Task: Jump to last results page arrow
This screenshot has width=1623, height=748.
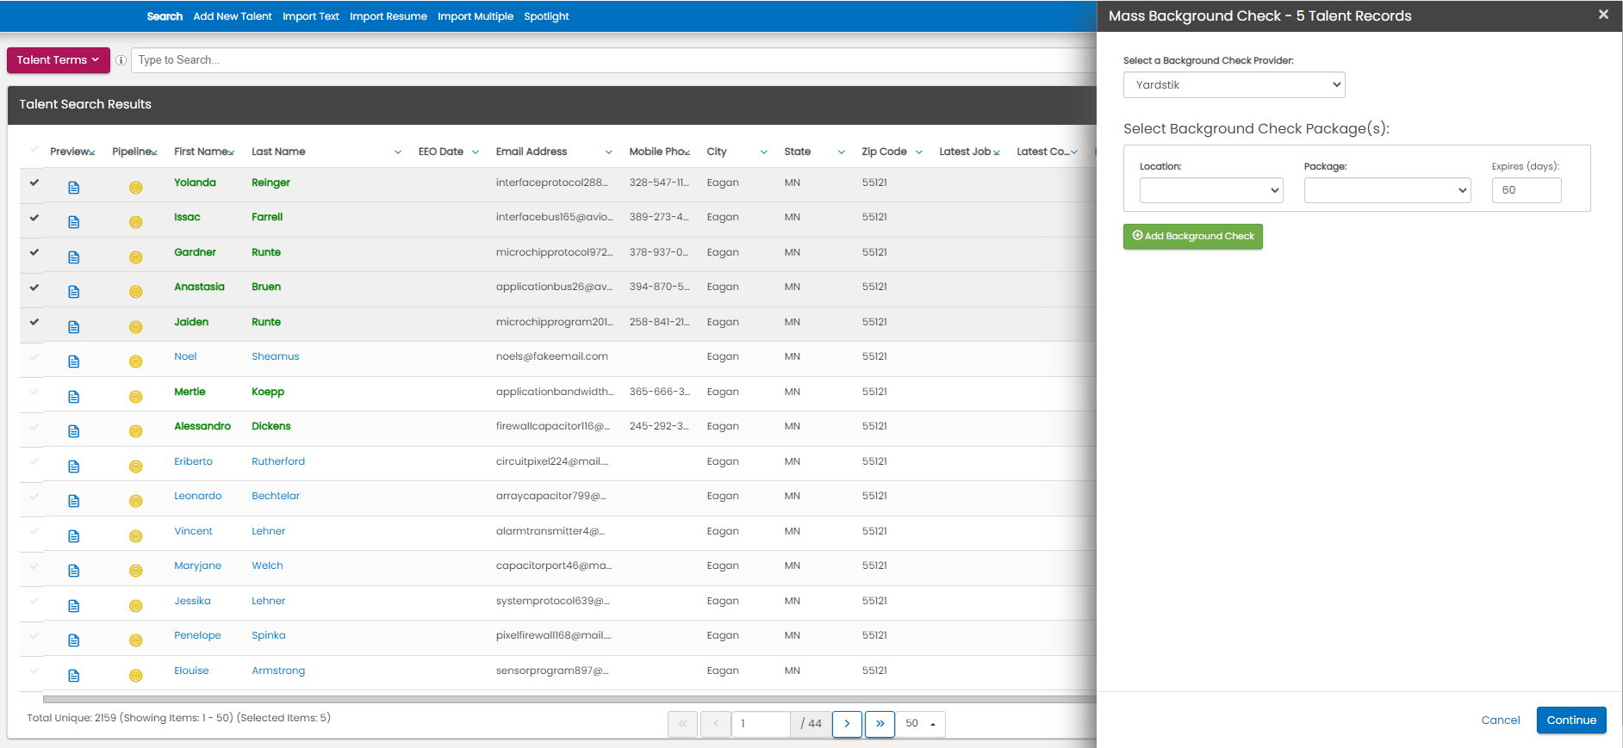Action: coord(880,724)
